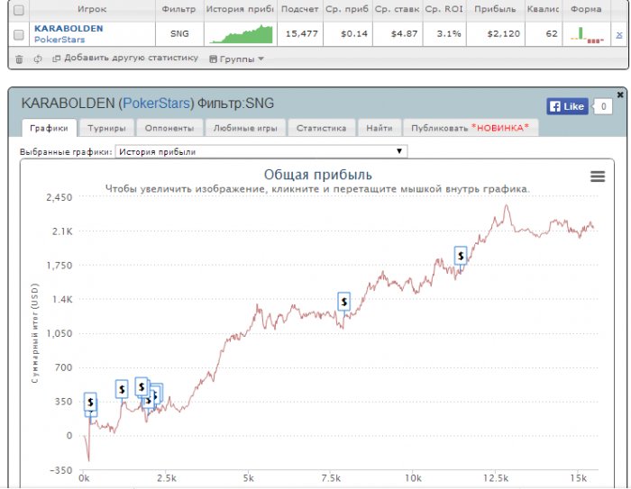Remove KARABOLDEN row via X icon
Screen dimensions: 631x489
[x=619, y=35]
